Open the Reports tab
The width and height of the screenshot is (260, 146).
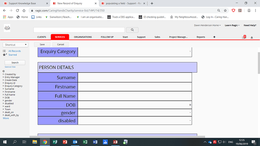tap(201, 37)
